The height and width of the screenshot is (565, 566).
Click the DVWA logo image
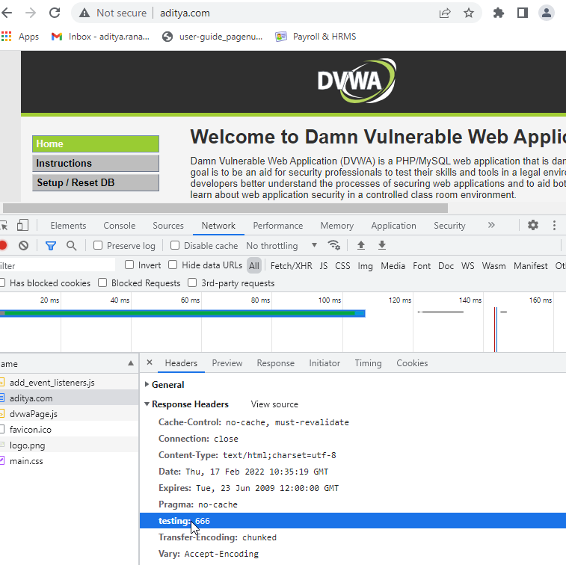click(357, 81)
